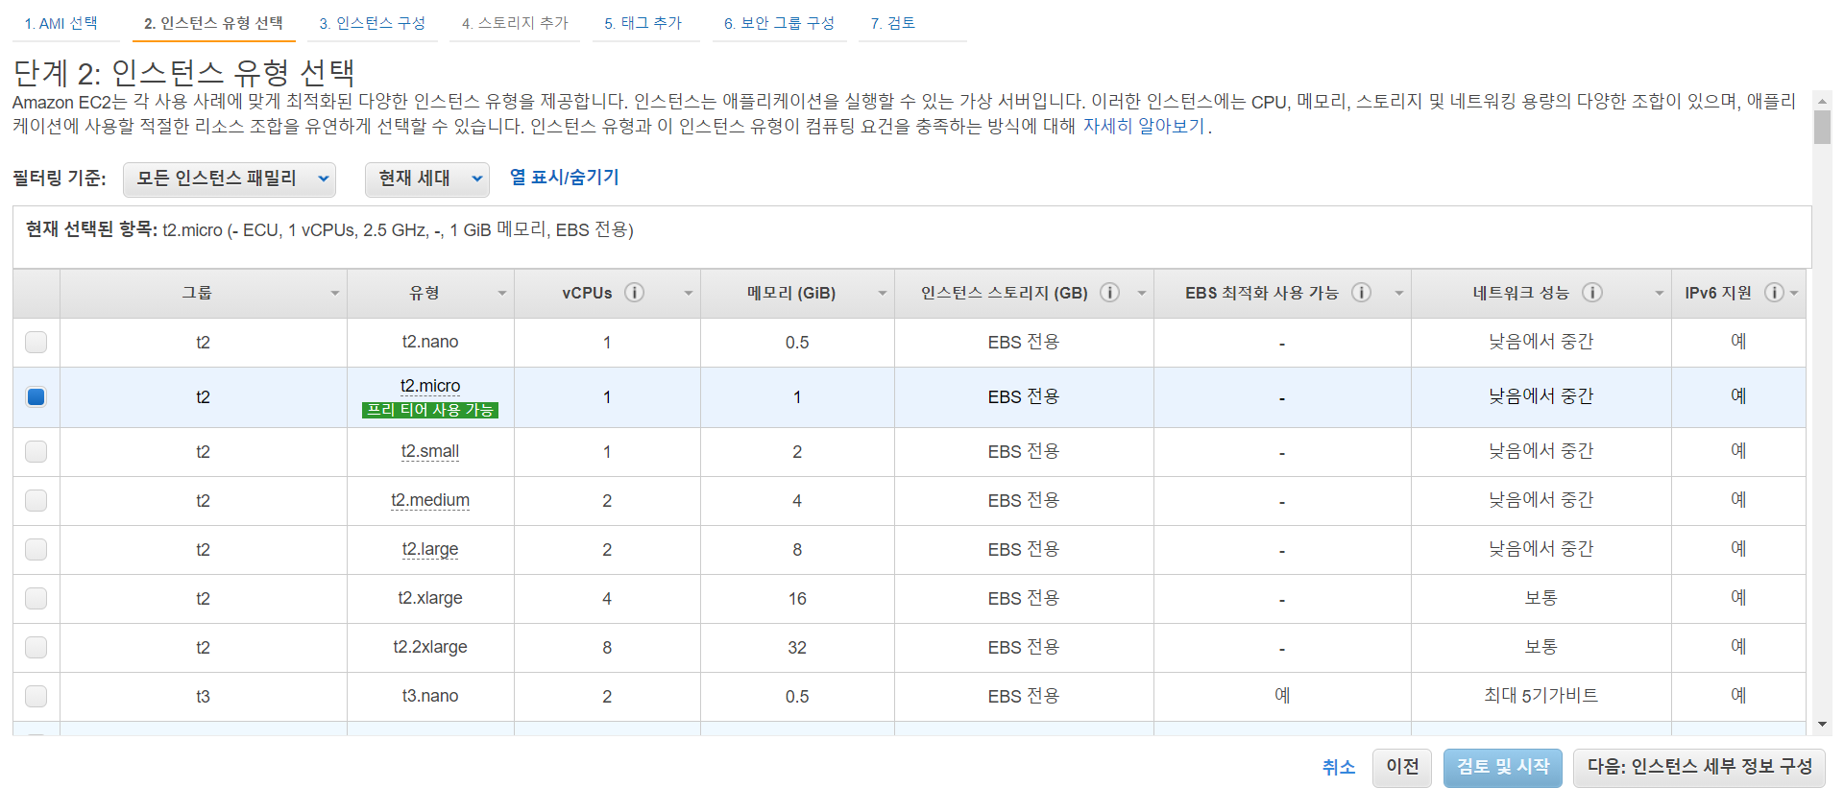Click 검토 및 시작 button

coord(1503,767)
